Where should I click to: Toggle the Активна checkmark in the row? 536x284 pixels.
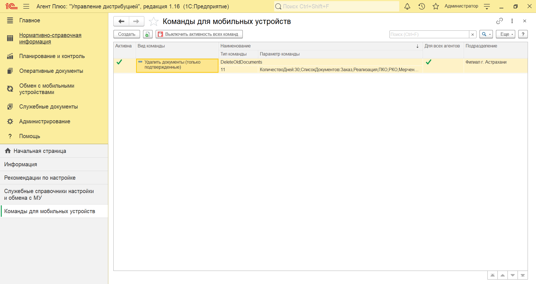tap(119, 62)
